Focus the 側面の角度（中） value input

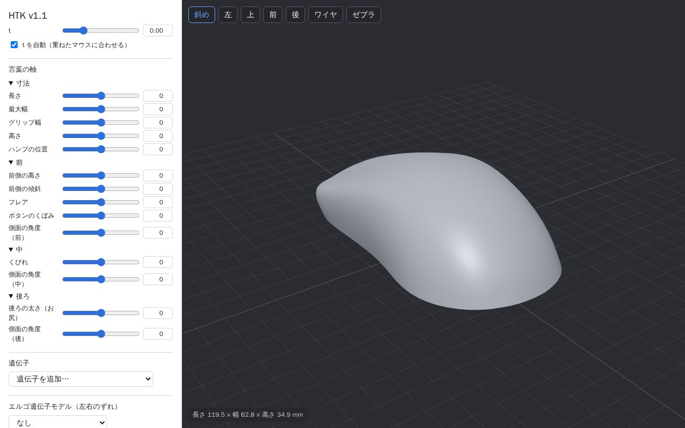[x=158, y=279]
